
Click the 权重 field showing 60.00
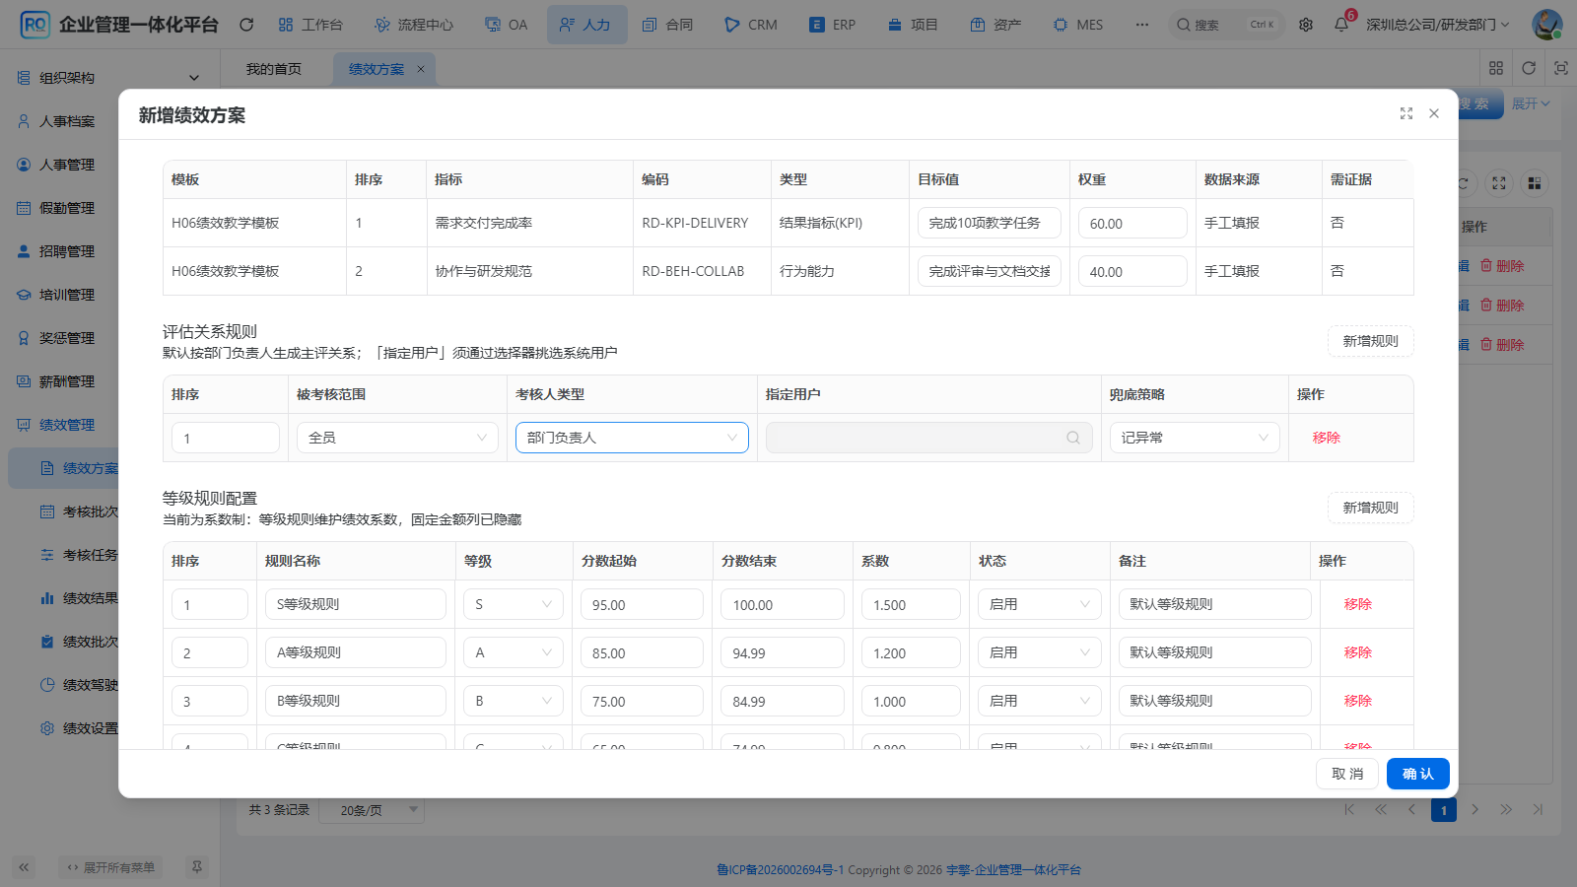click(x=1132, y=223)
